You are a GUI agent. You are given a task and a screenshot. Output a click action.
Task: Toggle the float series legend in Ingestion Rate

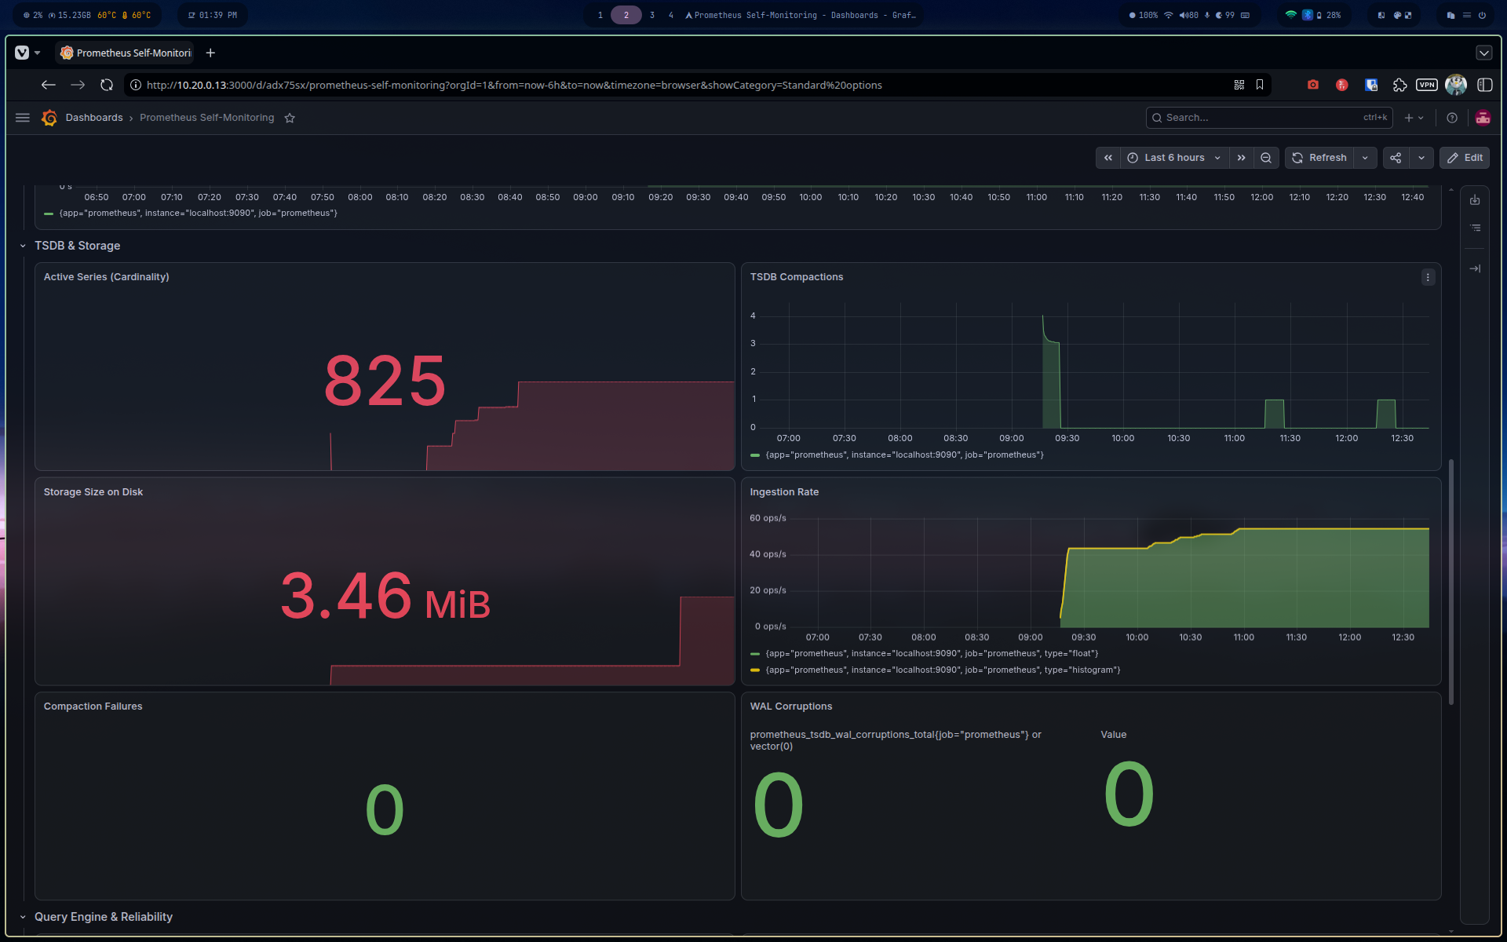click(x=932, y=653)
